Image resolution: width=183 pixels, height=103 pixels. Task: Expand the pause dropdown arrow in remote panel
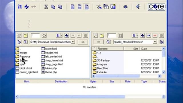click(x=137, y=35)
